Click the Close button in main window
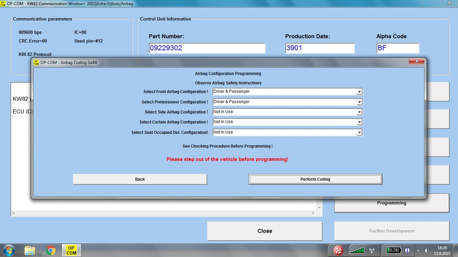 [265, 231]
